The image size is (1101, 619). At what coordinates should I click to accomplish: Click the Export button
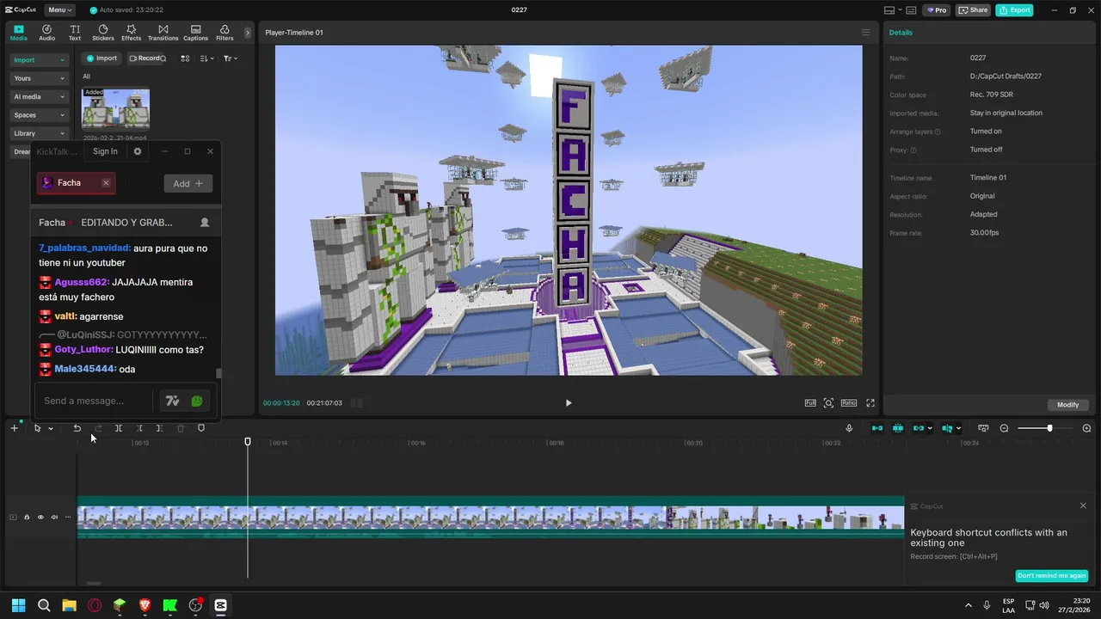(x=1014, y=10)
